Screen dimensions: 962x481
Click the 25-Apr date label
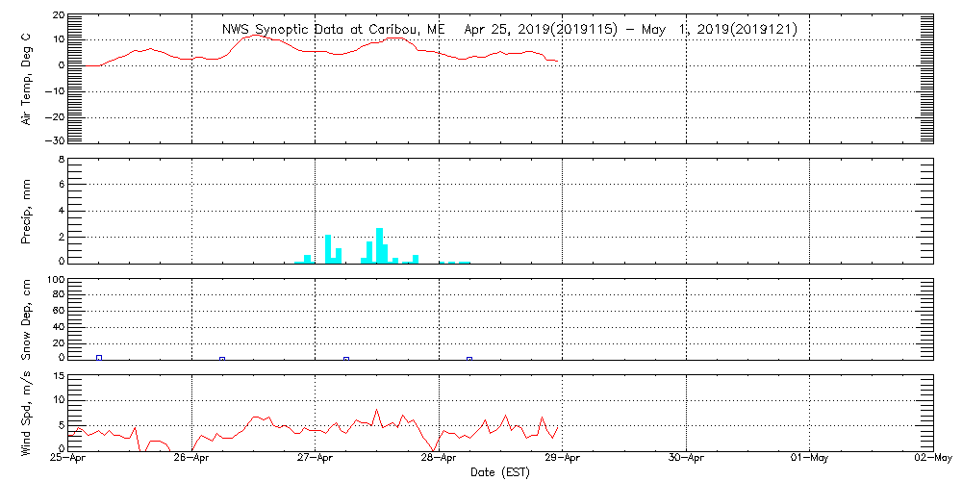[x=68, y=459]
